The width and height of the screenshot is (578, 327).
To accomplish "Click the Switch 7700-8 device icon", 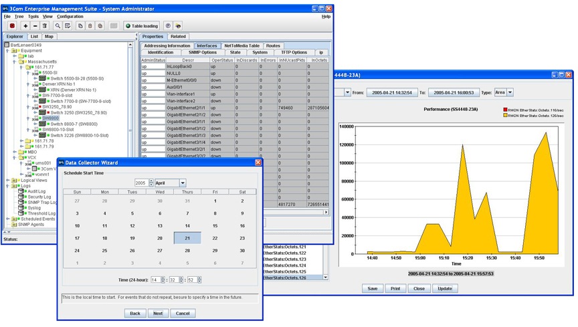I will pyautogui.click(x=42, y=101).
